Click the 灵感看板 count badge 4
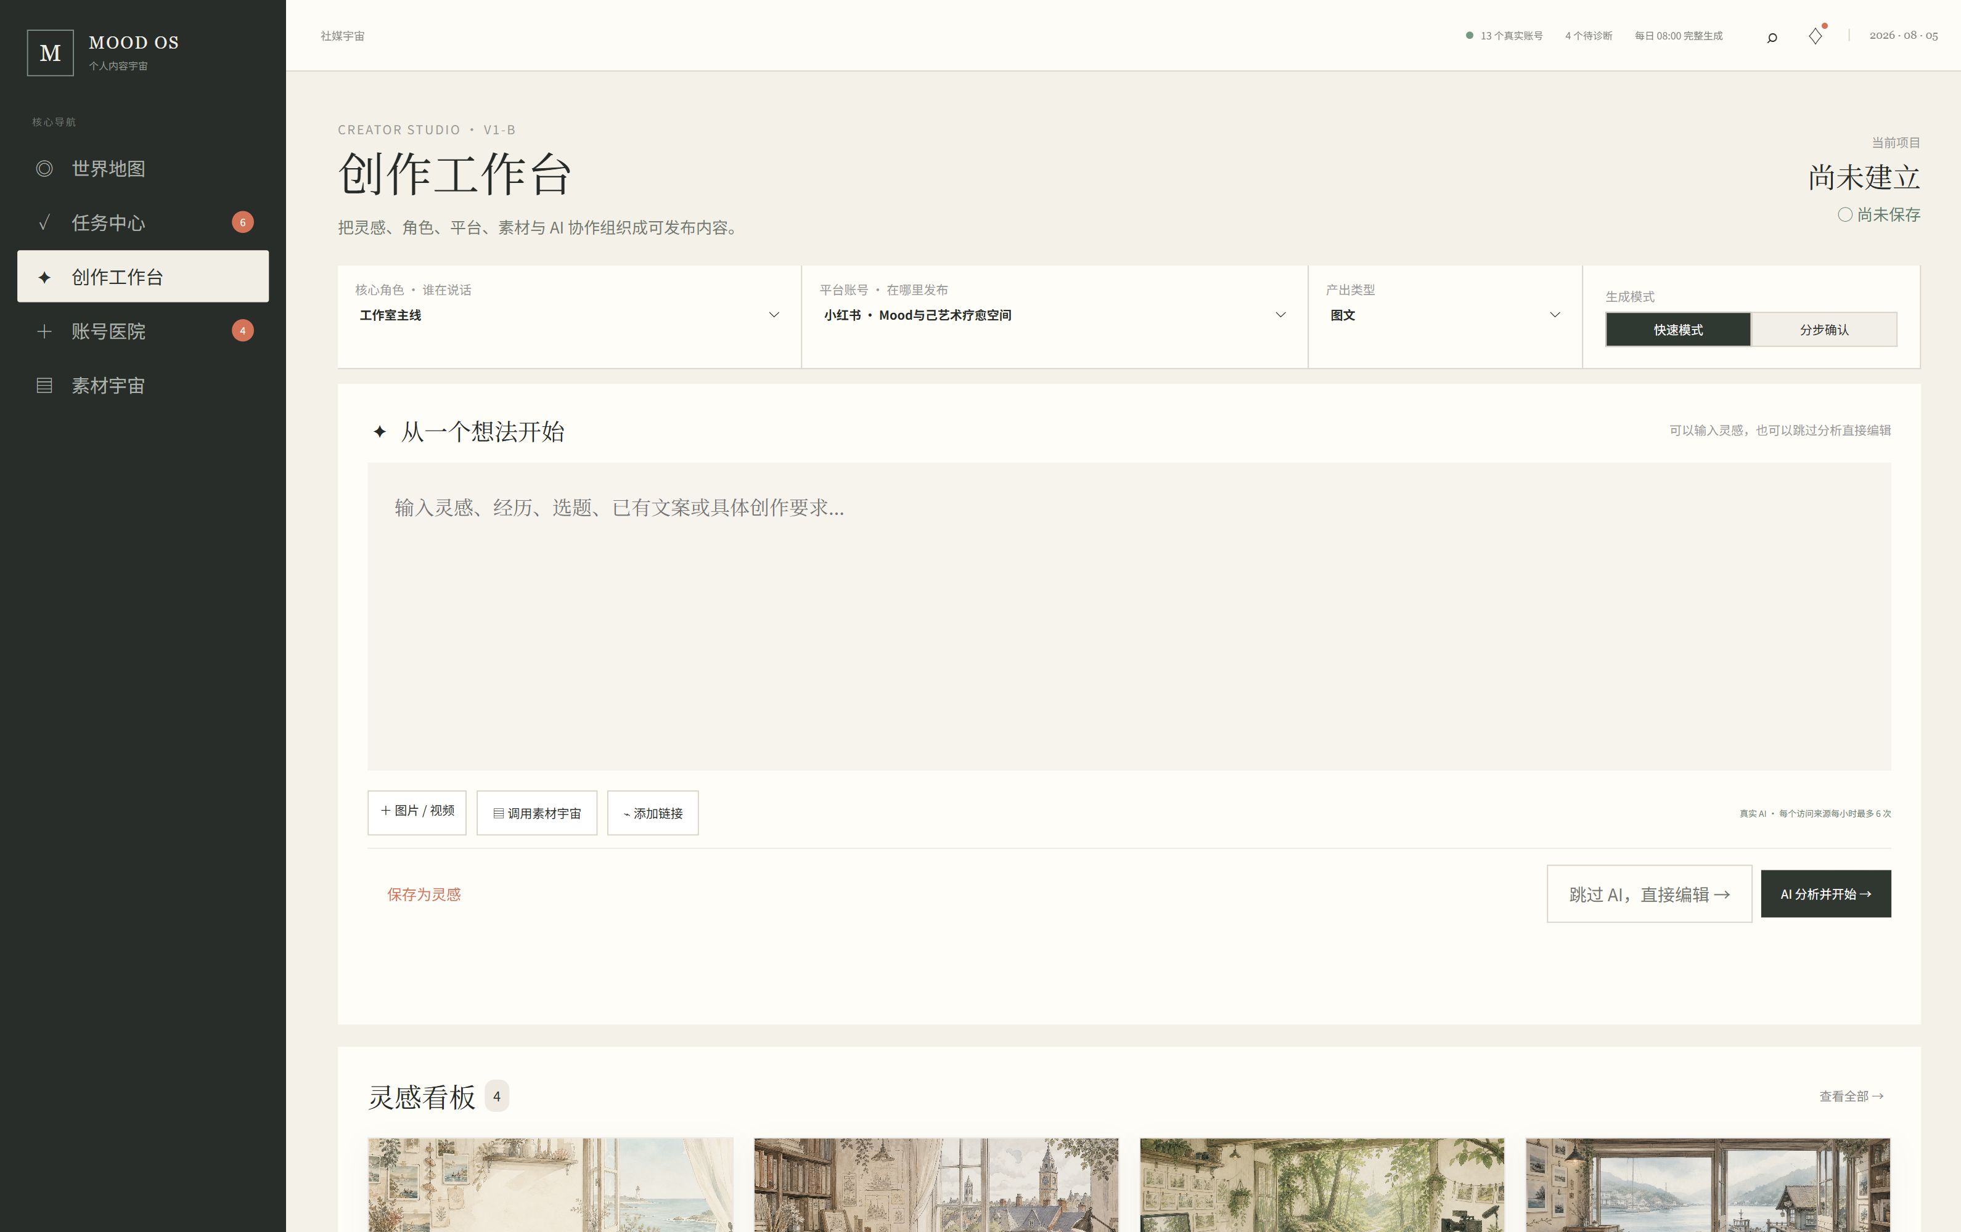 (497, 1096)
